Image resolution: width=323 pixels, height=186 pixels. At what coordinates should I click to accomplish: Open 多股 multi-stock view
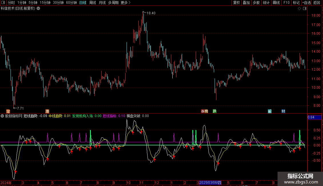pyautogui.click(x=256, y=3)
